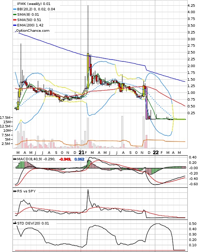Click the dark blue EMA(200) legend swatch
Screen dimensions: 202x252
[x=15, y=25]
